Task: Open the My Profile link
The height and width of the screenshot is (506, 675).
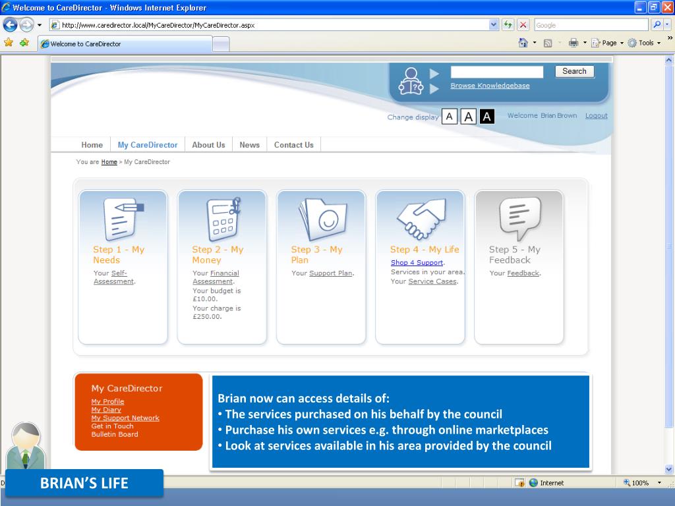Action: click(107, 401)
